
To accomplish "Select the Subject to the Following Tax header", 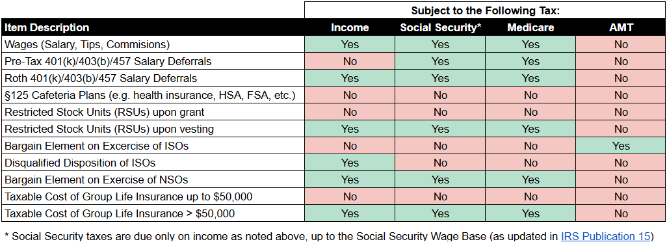I will pyautogui.click(x=486, y=10).
